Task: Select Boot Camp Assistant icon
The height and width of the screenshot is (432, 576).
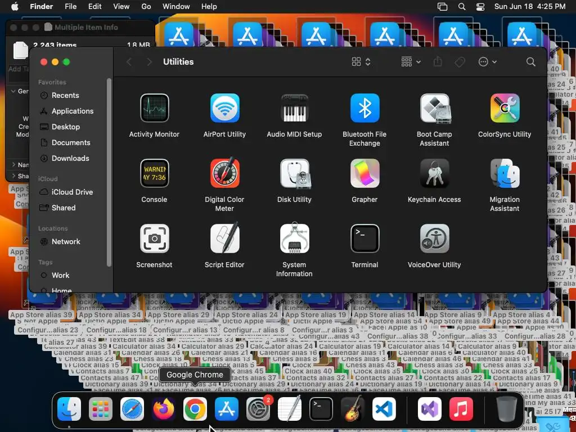Action: 435,108
